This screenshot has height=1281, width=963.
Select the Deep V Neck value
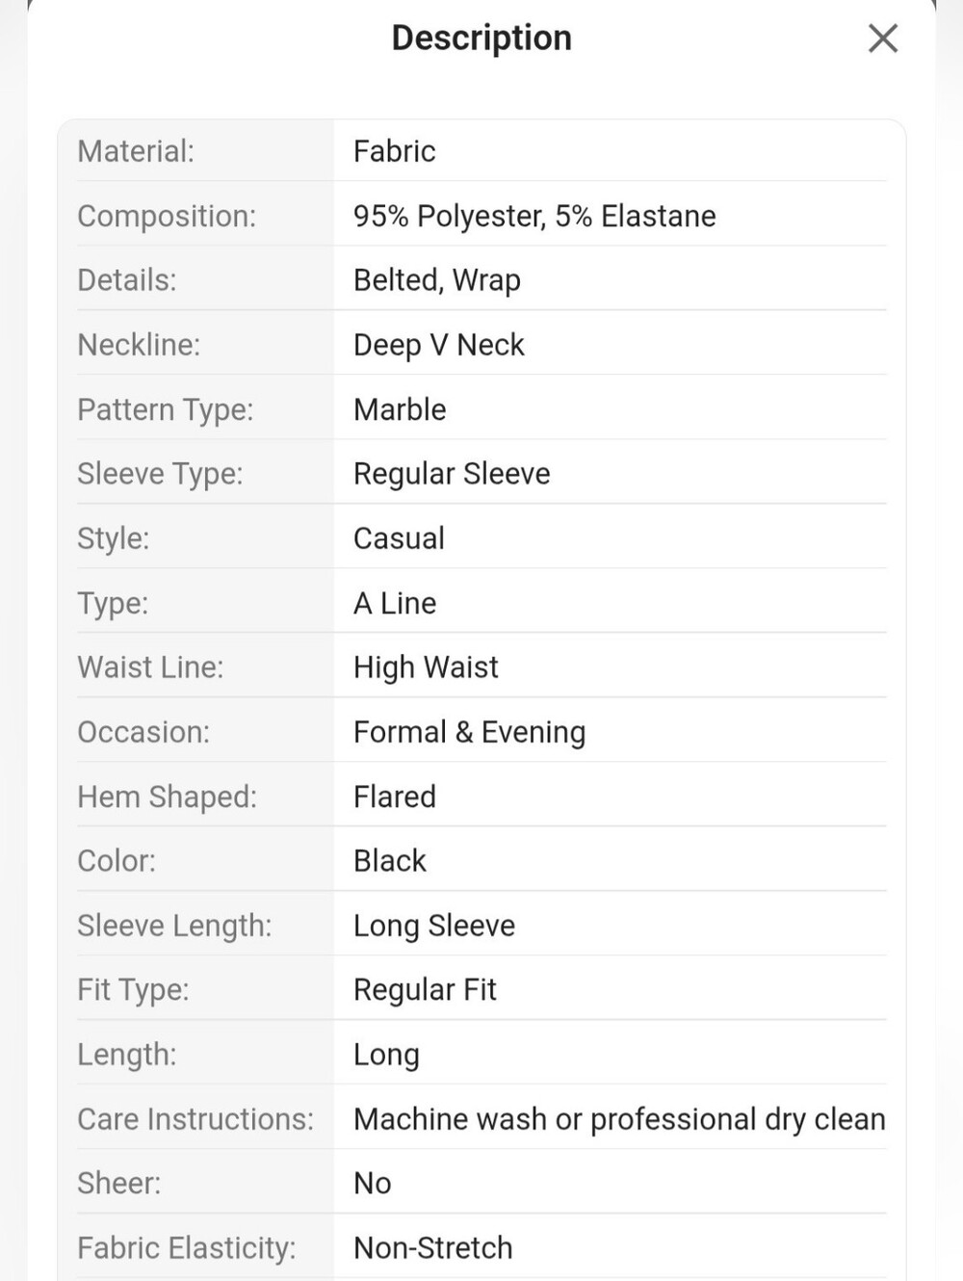point(439,345)
